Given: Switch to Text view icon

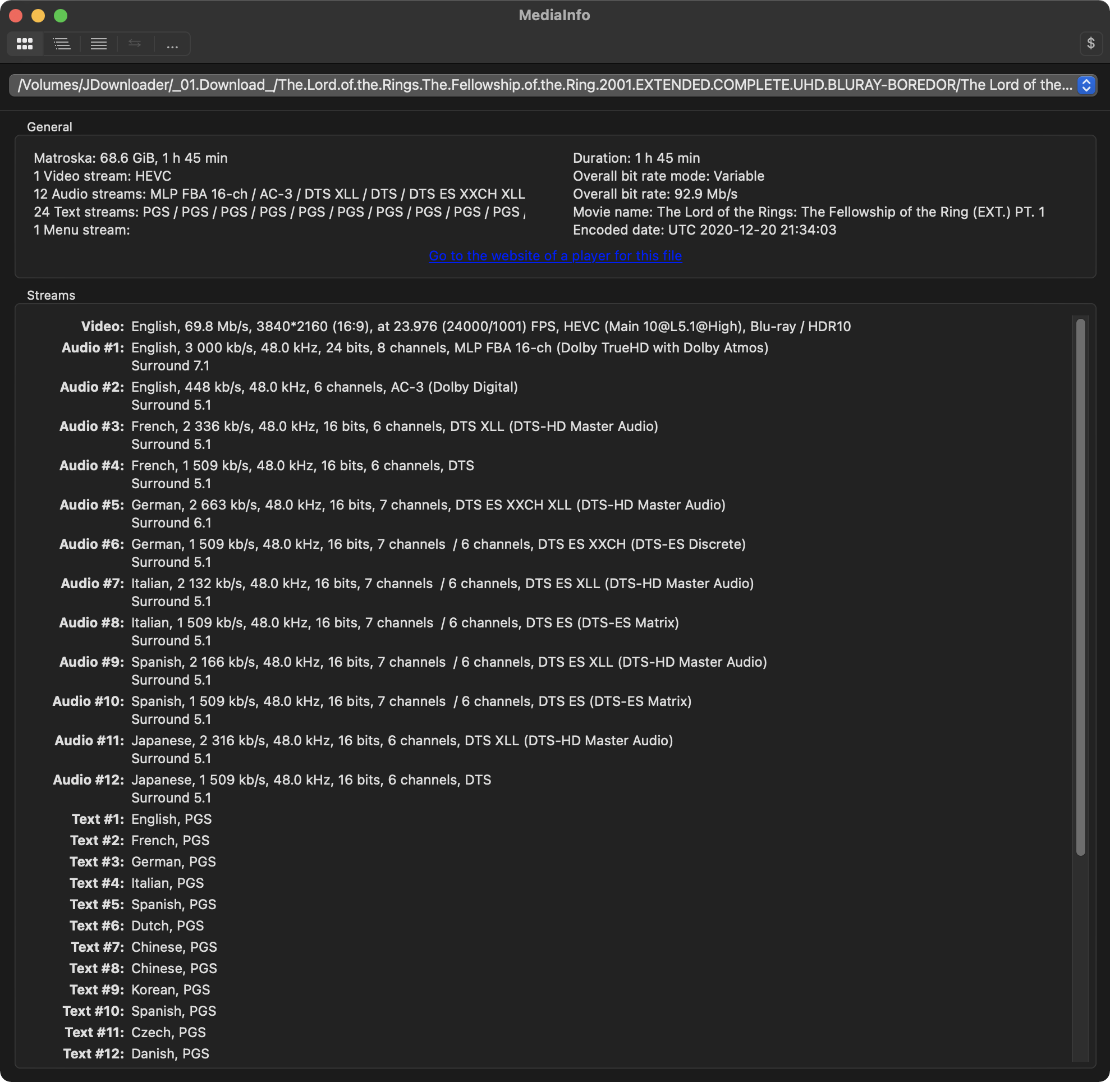Looking at the screenshot, I should (x=98, y=44).
